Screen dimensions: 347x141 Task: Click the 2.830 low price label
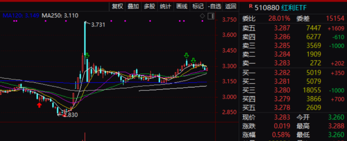point(71,115)
